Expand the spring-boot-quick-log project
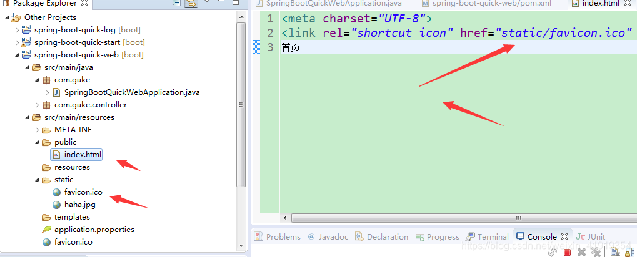637x257 pixels. click(x=17, y=30)
